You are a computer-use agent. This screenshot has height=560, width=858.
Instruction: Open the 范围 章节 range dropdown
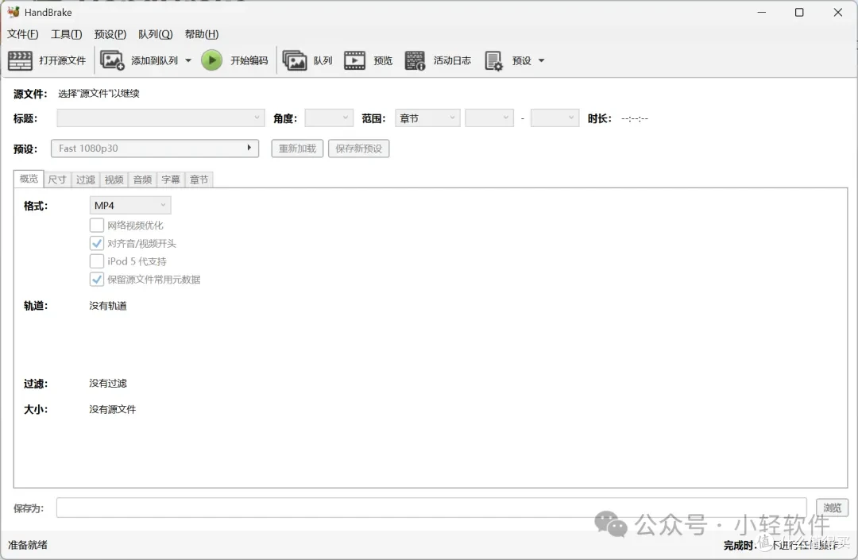point(427,118)
